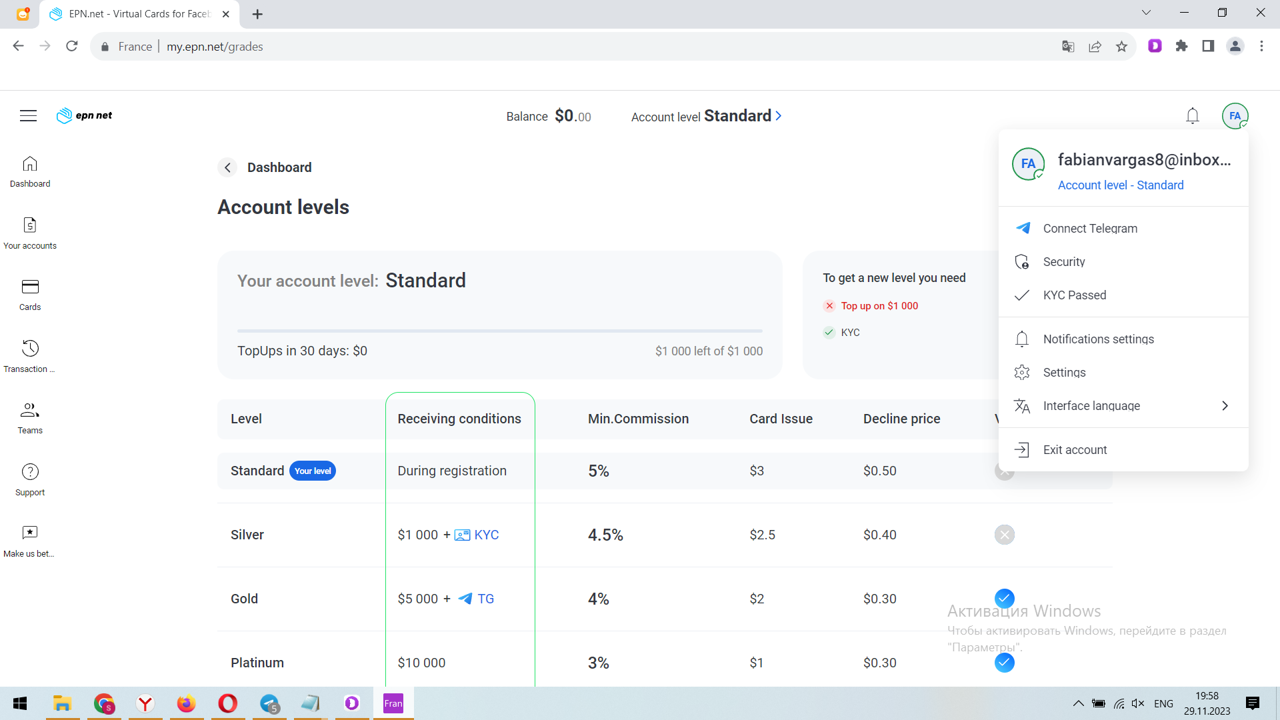The height and width of the screenshot is (720, 1280).
Task: Open Support from the sidebar
Action: coord(30,479)
